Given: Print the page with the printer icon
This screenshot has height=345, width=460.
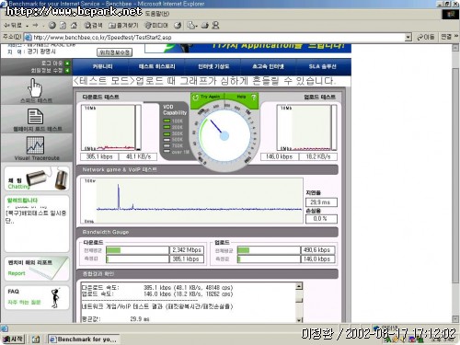Looking at the screenshot, I should point(205,26).
